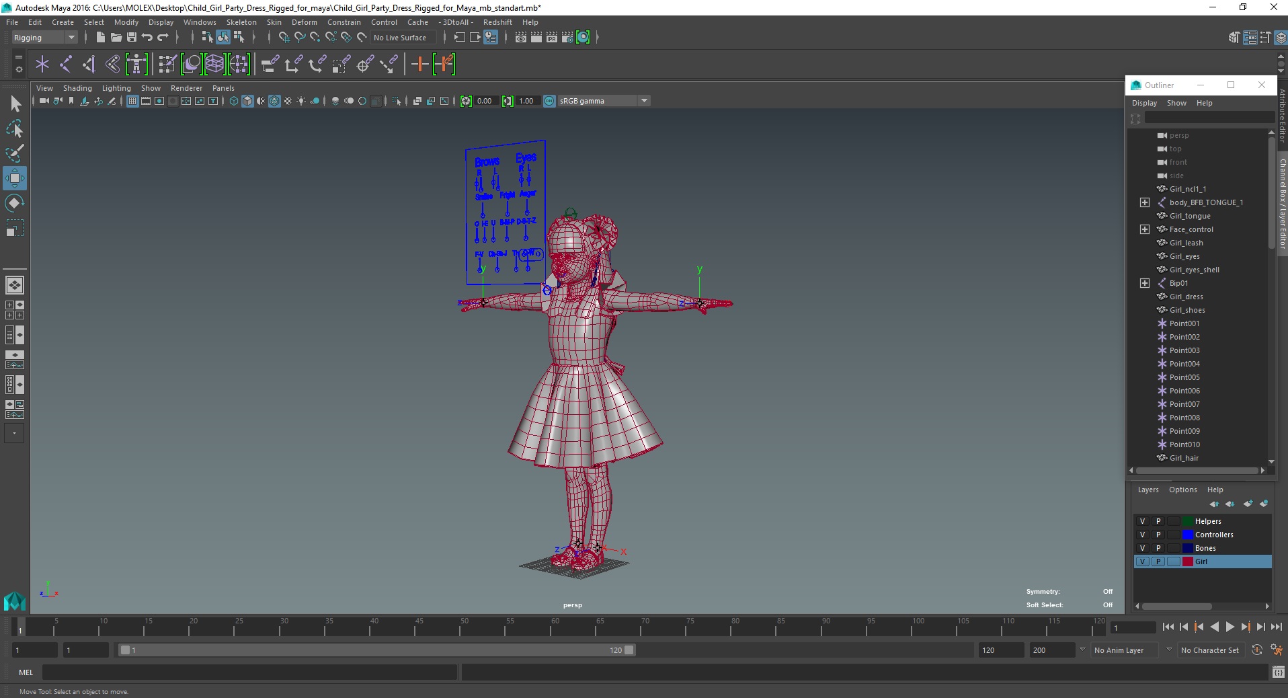This screenshot has width=1288, height=698.
Task: Toggle visibility V of Controllers layer
Action: point(1142,535)
